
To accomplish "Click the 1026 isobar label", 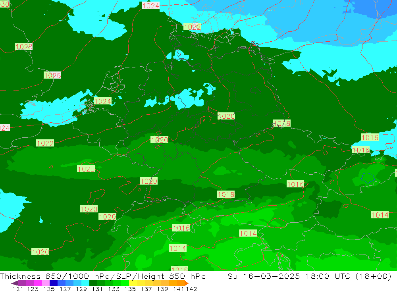I will pos(52,75).
